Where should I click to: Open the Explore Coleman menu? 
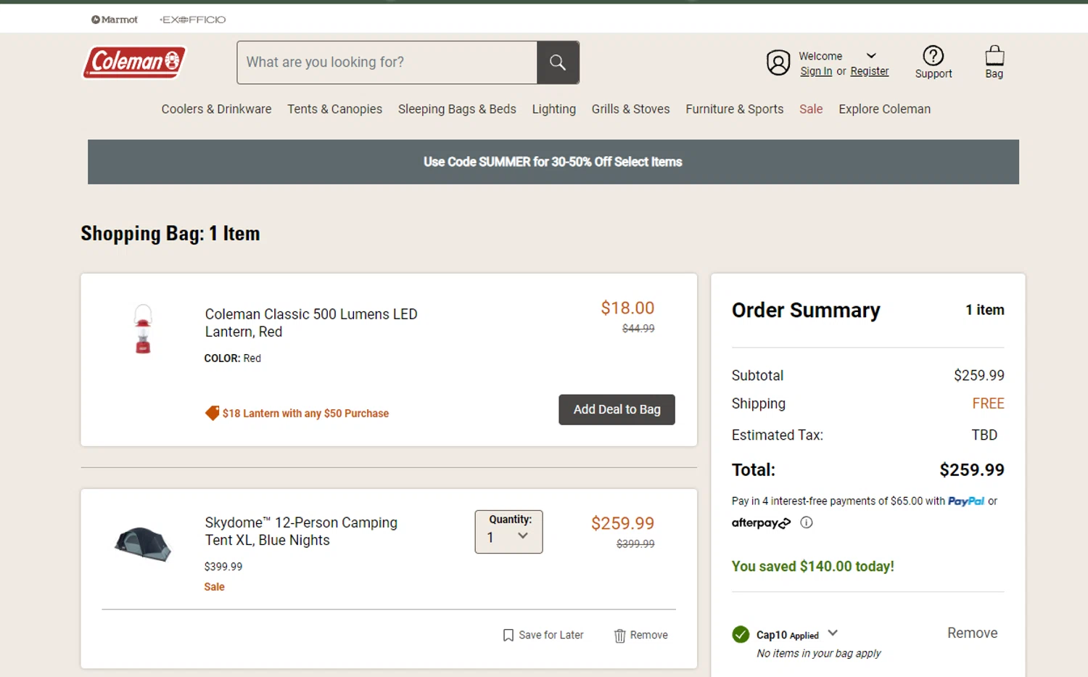point(884,109)
